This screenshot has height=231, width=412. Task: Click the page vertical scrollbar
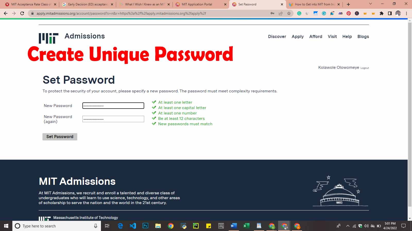pos(410,115)
